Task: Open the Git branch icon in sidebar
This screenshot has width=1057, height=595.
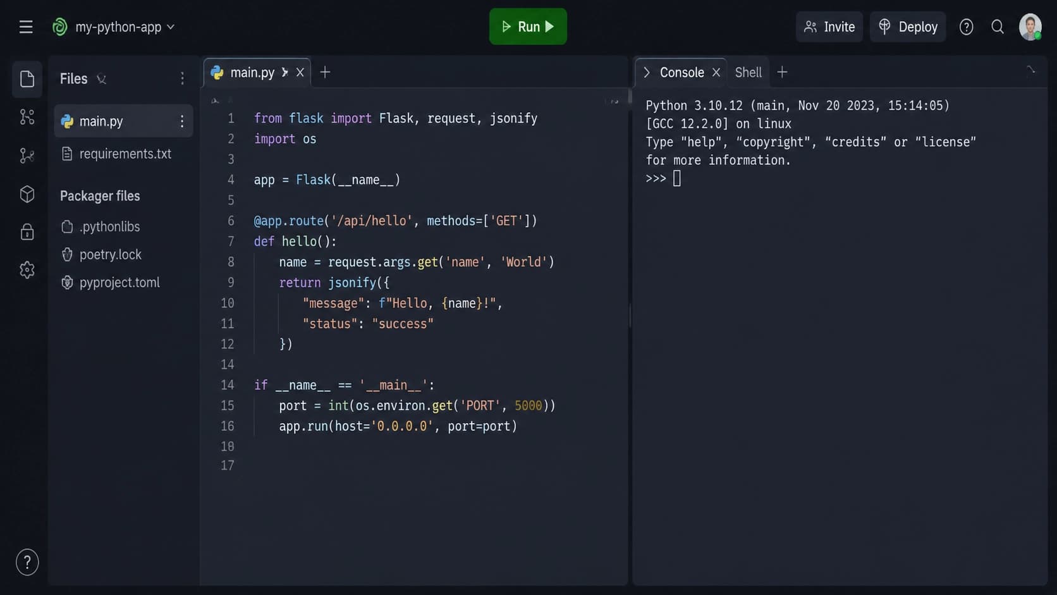Action: (x=27, y=156)
